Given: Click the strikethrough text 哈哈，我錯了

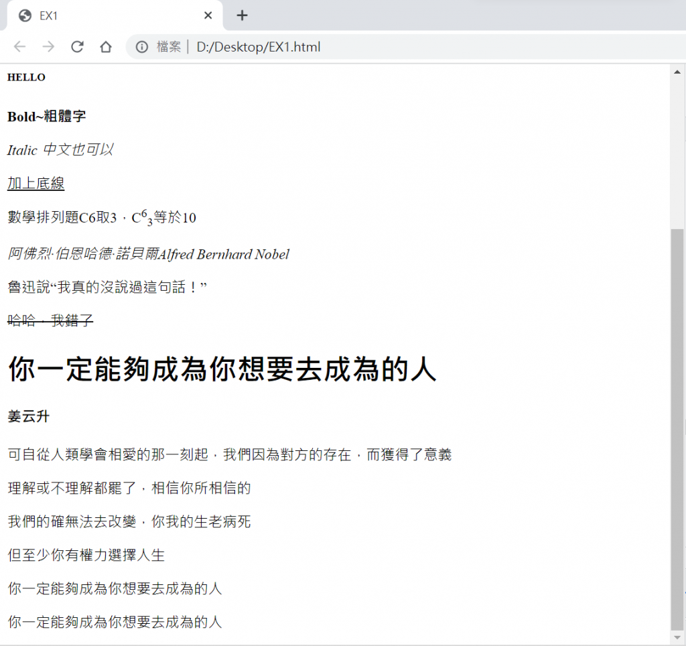Looking at the screenshot, I should click(50, 320).
